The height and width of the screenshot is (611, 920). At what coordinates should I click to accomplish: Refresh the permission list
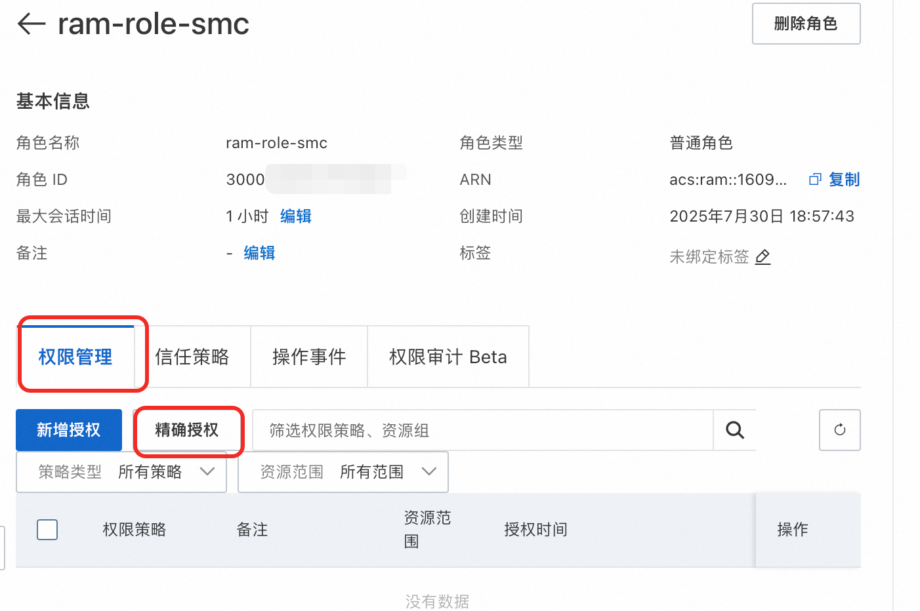[x=840, y=430]
